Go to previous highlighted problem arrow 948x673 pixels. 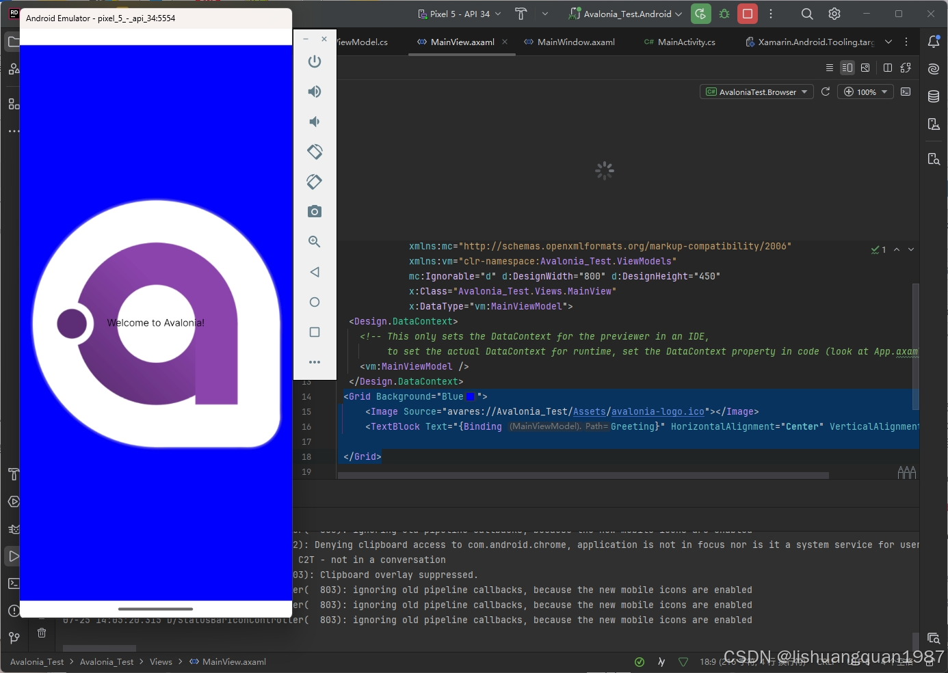coord(897,249)
